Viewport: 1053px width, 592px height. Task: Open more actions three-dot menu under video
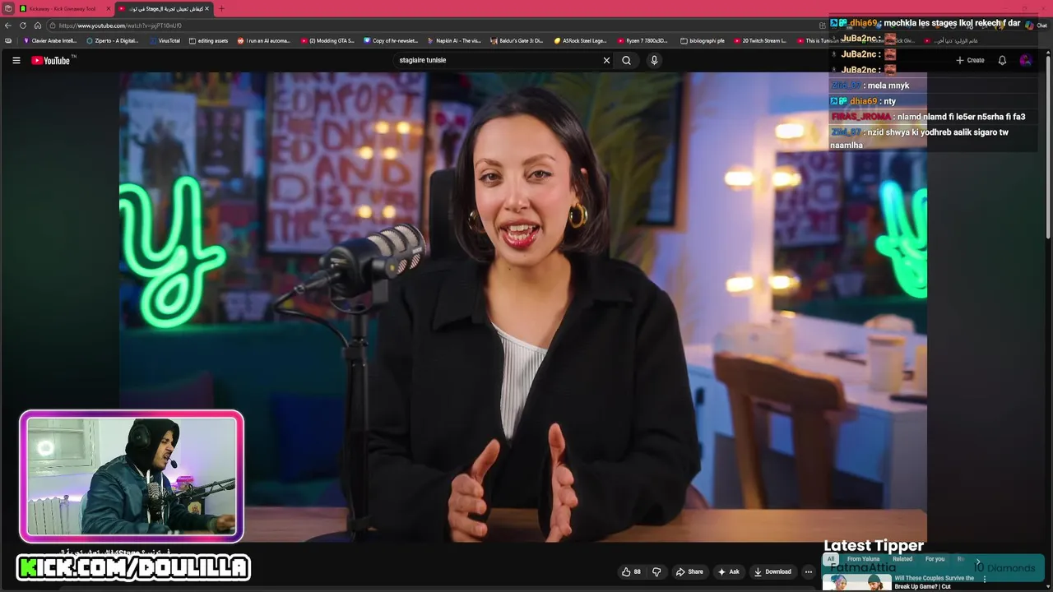coord(808,571)
